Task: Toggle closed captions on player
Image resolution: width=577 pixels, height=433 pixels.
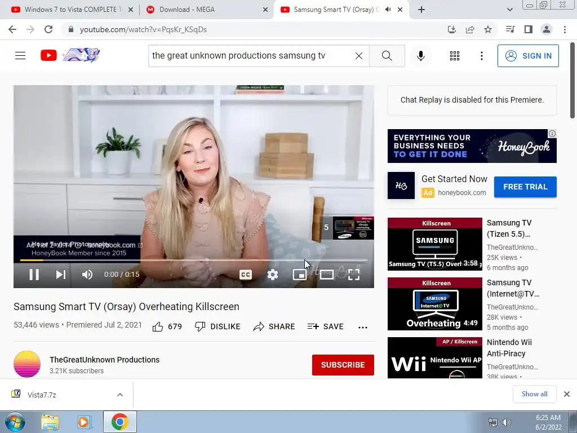Action: click(246, 275)
